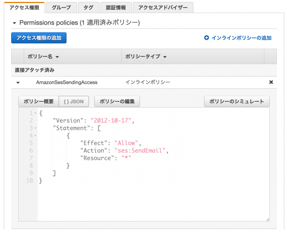Click the "Statement" key in JSON
The image size is (287, 232).
click(71, 128)
